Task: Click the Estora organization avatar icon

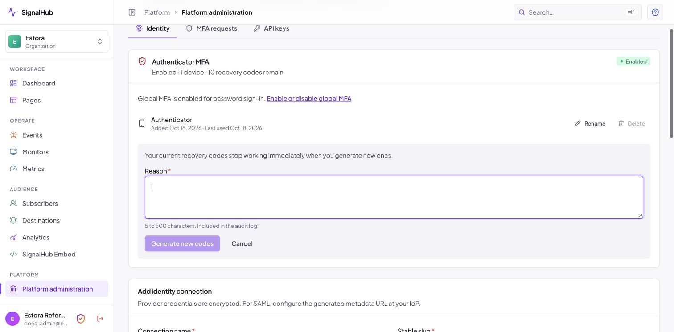Action: [15, 41]
